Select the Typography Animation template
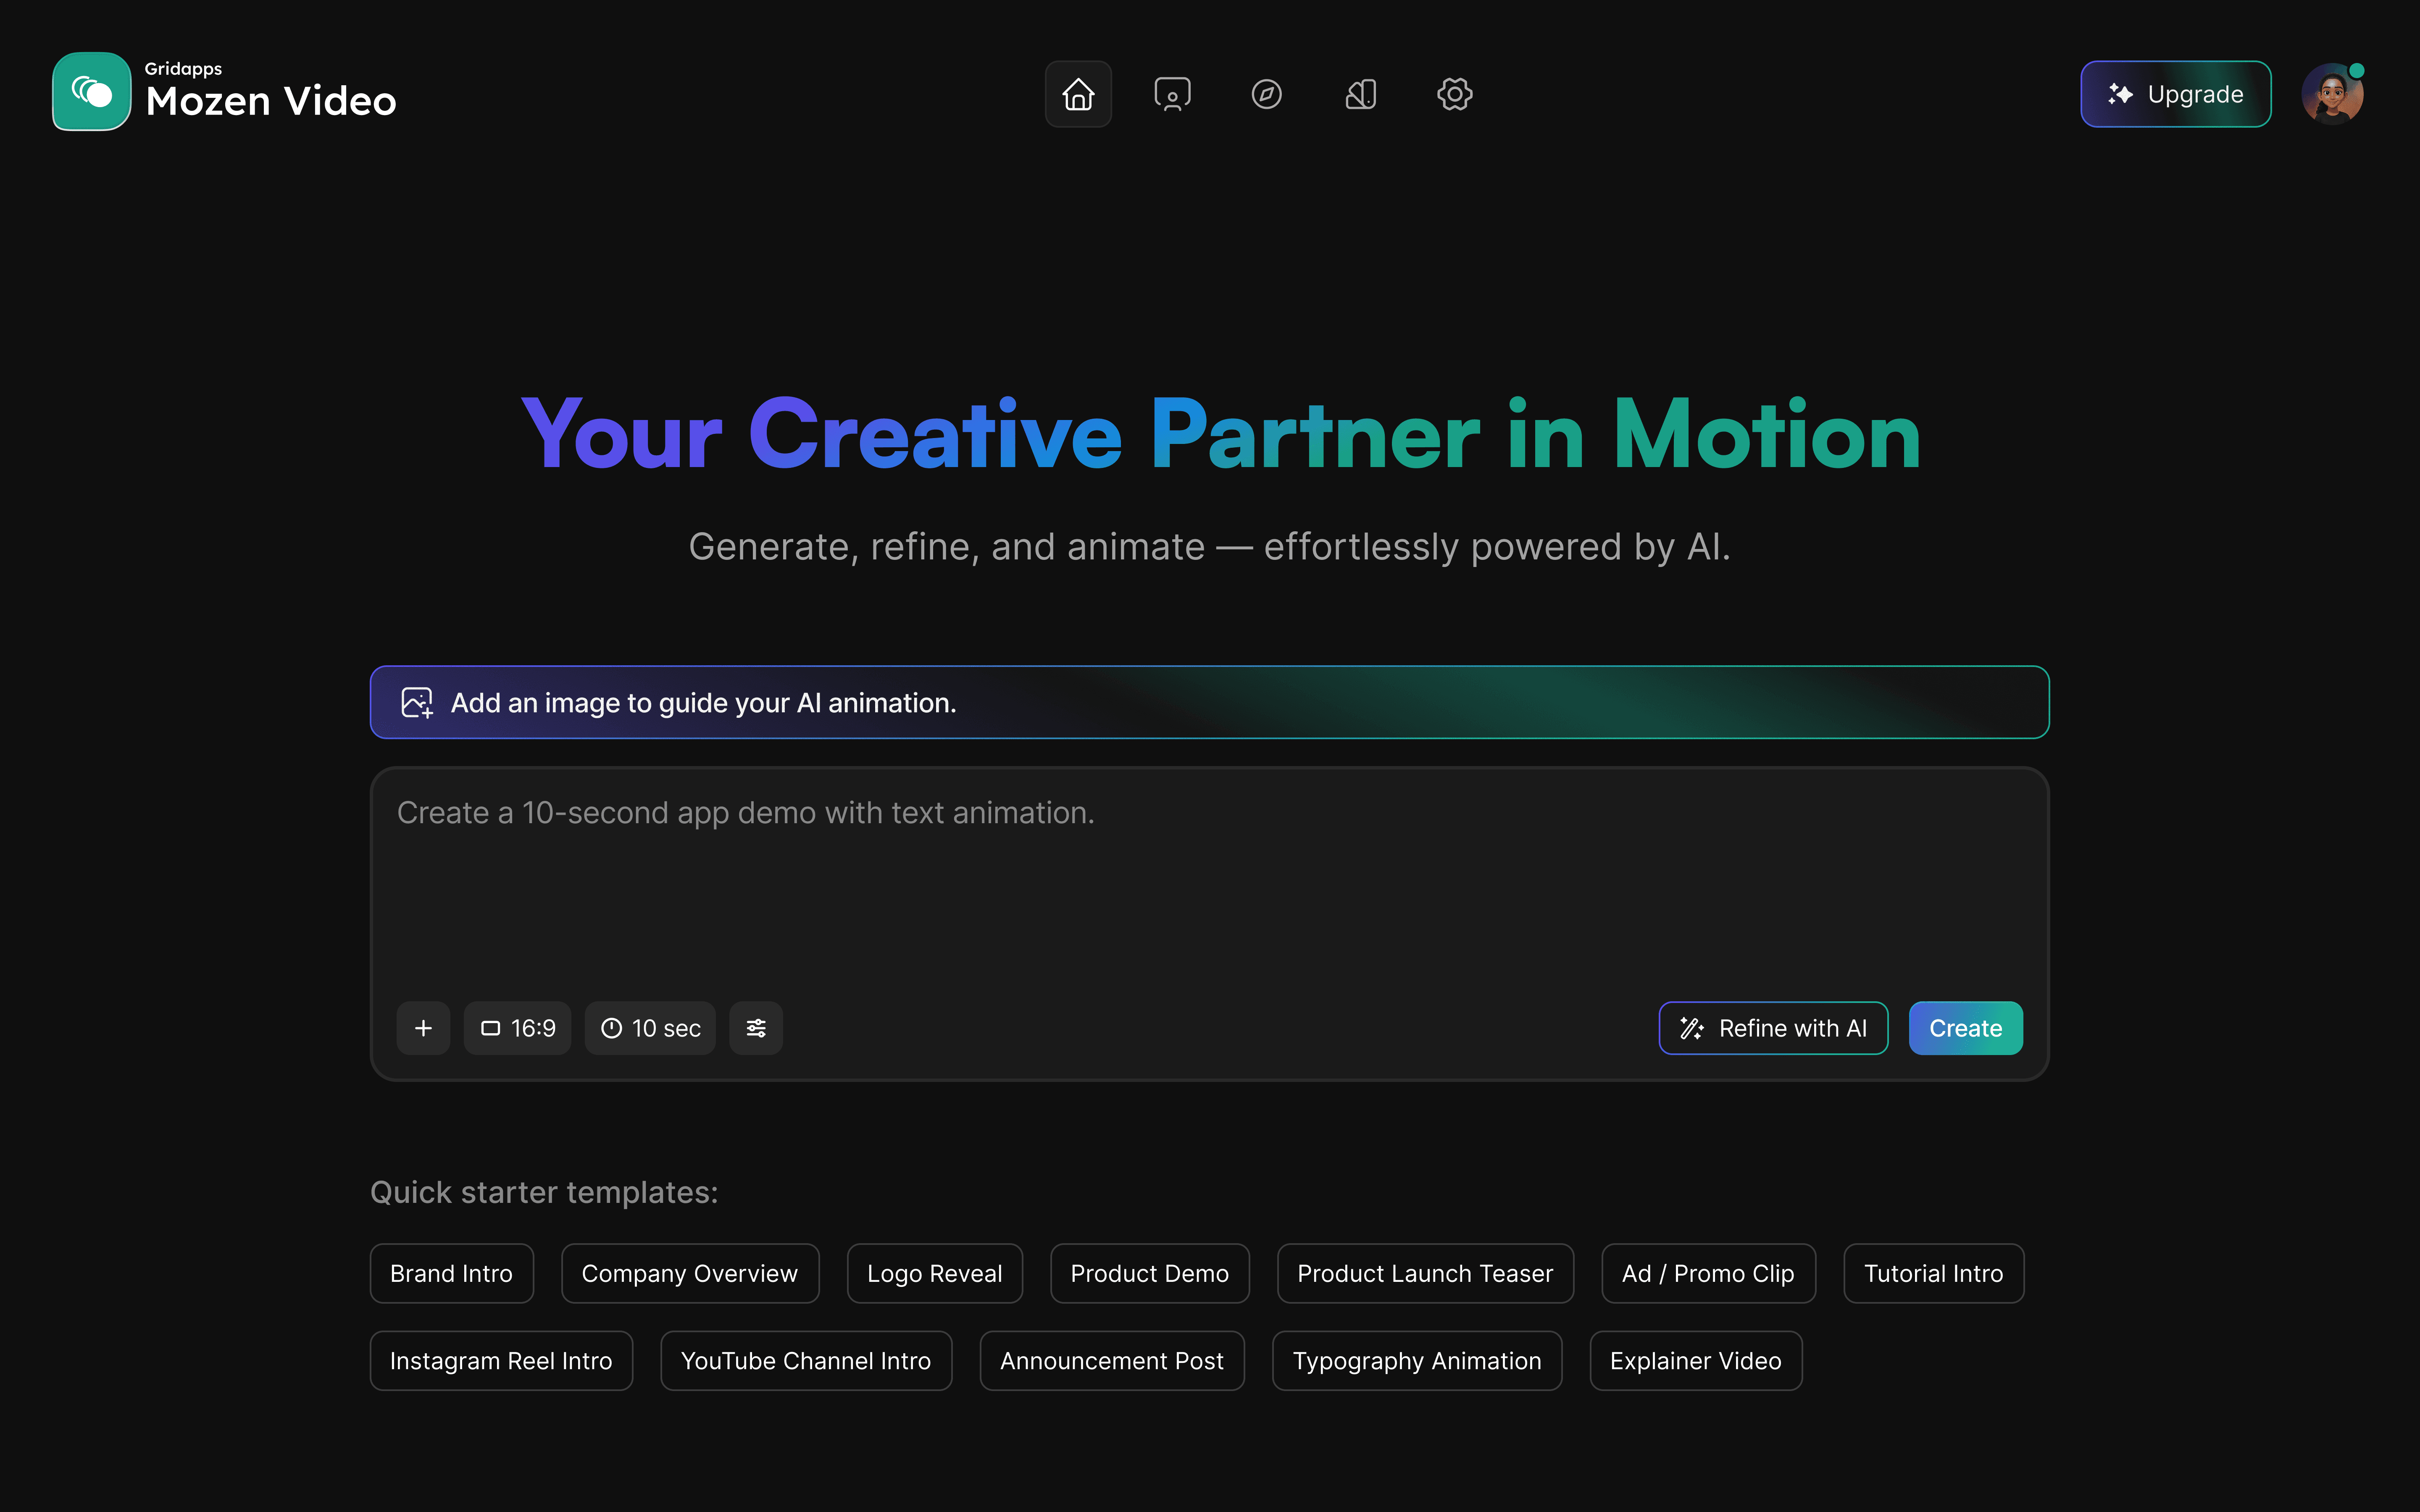Screen dimensions: 2420x1512 point(1417,1360)
